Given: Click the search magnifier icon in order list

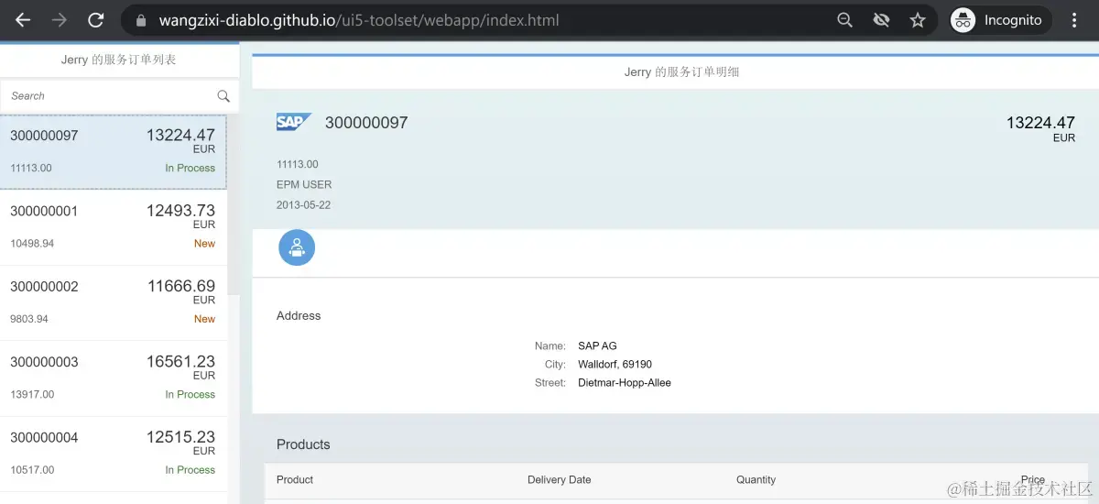Looking at the screenshot, I should coord(223,95).
